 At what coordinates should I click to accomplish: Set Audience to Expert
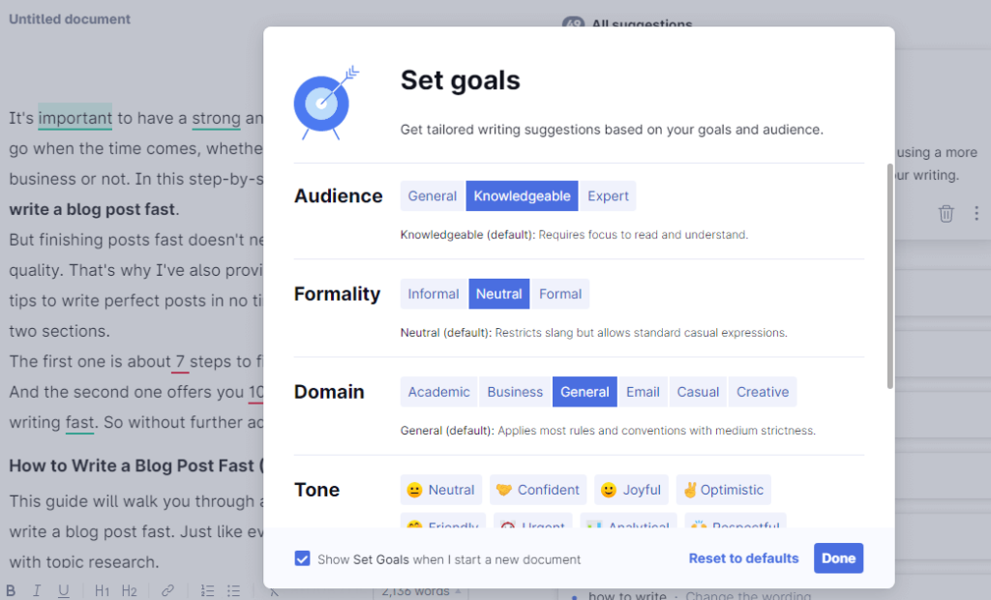608,196
